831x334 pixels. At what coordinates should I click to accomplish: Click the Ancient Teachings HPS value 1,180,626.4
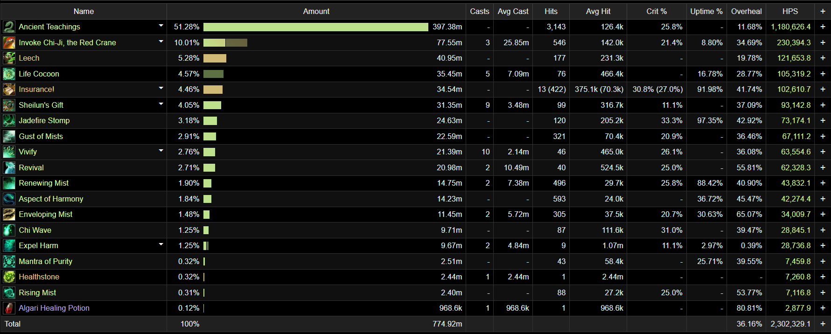pyautogui.click(x=790, y=27)
